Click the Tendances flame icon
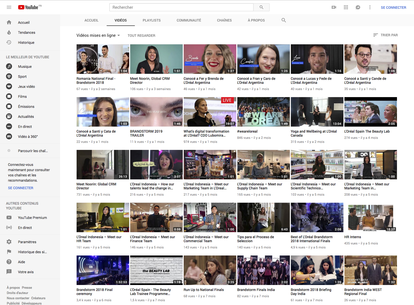Viewport: 414px width, 305px height. 9,32
